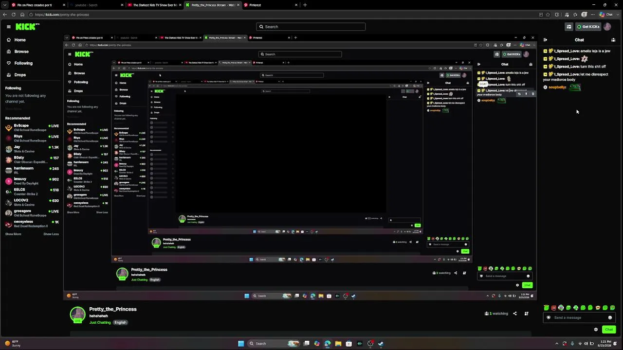Click the Windows taskbar Search box
The height and width of the screenshot is (350, 623).
274,344
